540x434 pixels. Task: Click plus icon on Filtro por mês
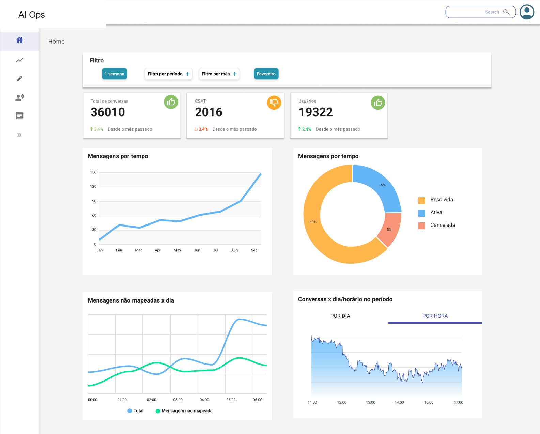[x=235, y=74]
